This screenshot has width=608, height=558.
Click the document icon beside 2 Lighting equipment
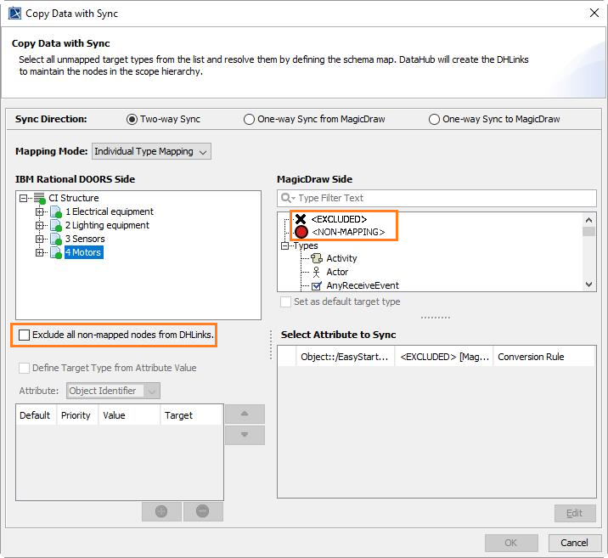56,226
